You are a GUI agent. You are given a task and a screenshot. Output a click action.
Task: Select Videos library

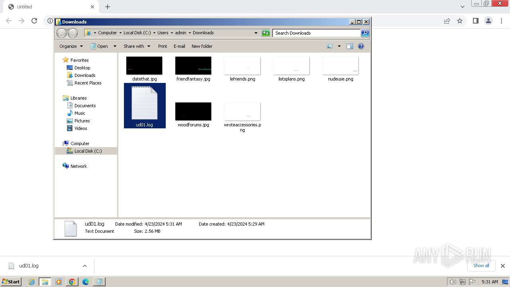(80, 128)
